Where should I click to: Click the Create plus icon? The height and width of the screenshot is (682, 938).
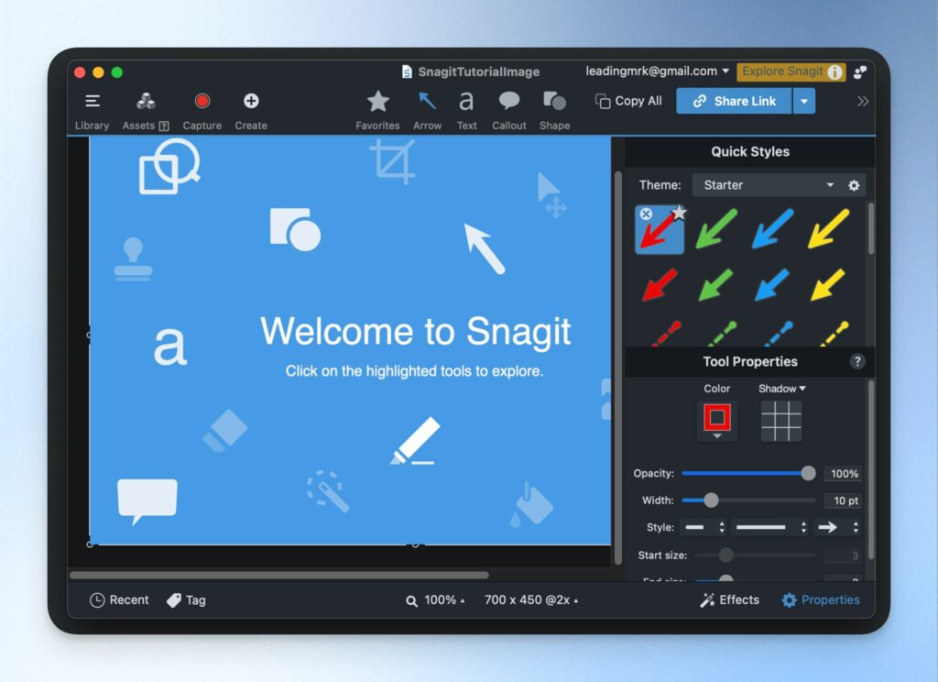tap(251, 101)
